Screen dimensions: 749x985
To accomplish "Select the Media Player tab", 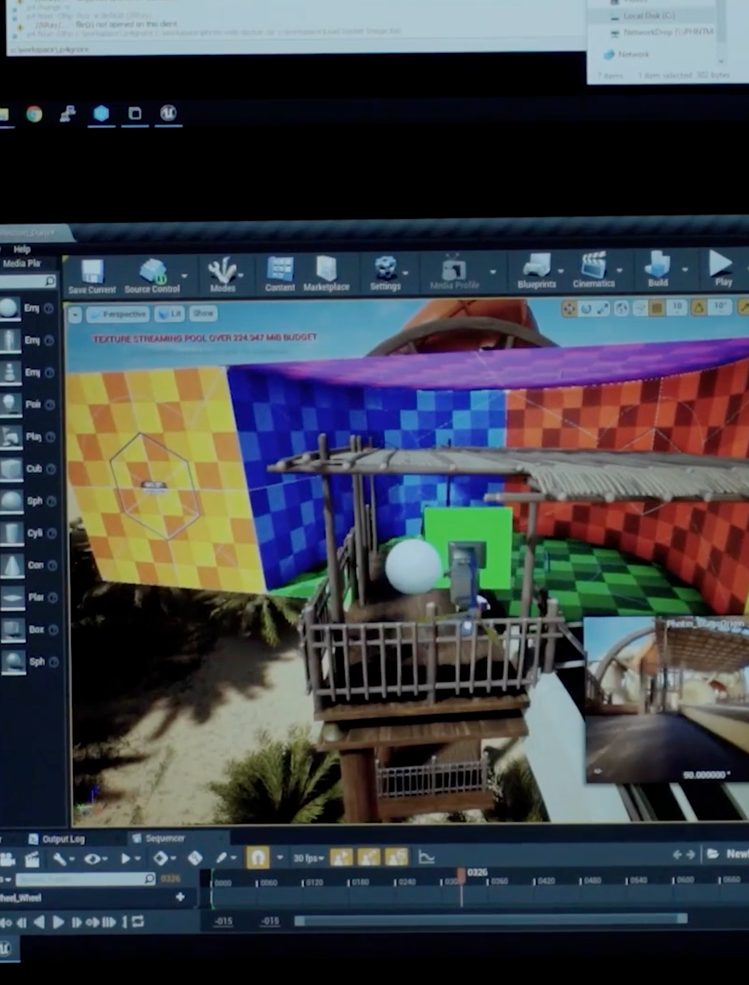I will click(21, 264).
